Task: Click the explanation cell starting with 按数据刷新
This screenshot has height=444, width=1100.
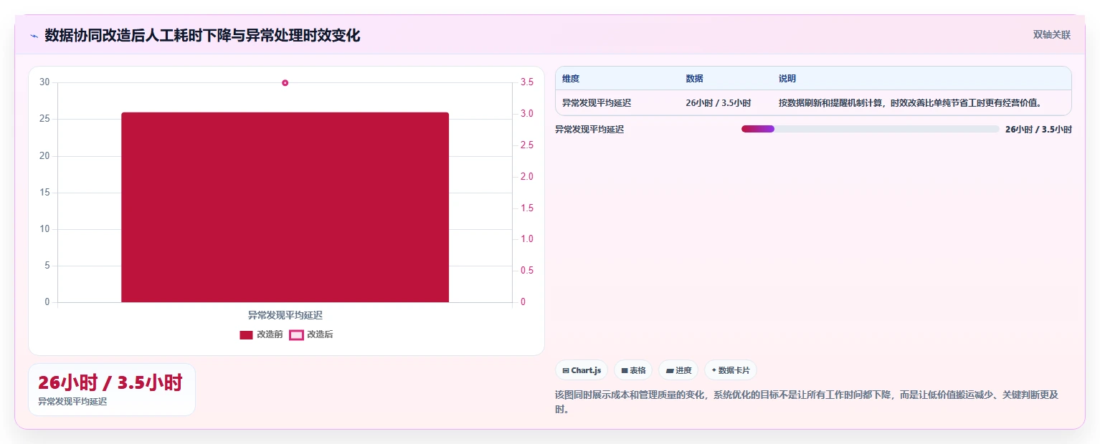Action: point(910,103)
